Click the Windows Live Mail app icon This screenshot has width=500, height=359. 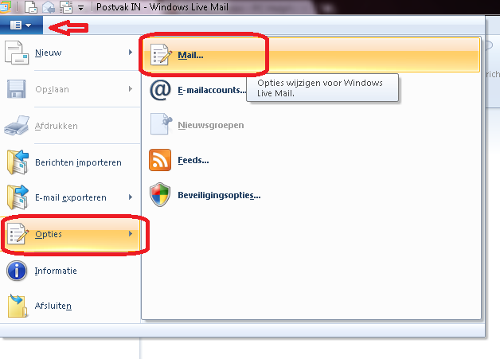[x=5, y=7]
